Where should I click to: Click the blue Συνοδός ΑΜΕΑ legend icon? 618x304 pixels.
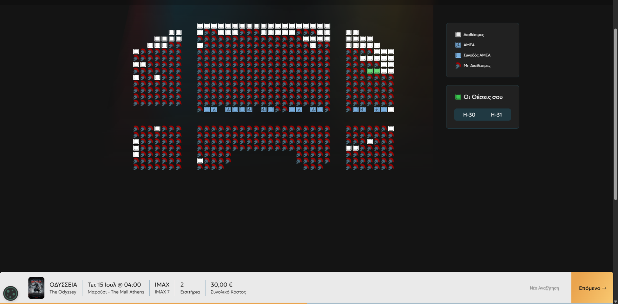458,55
